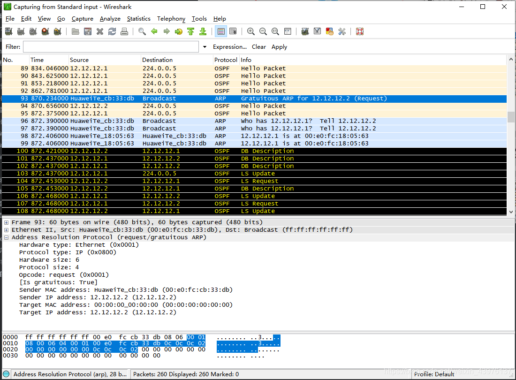Click the Clear filter button

click(x=258, y=47)
